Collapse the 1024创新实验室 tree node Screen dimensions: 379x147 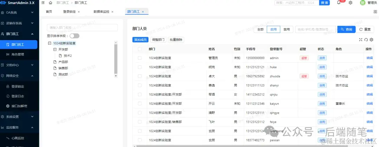pos(50,43)
